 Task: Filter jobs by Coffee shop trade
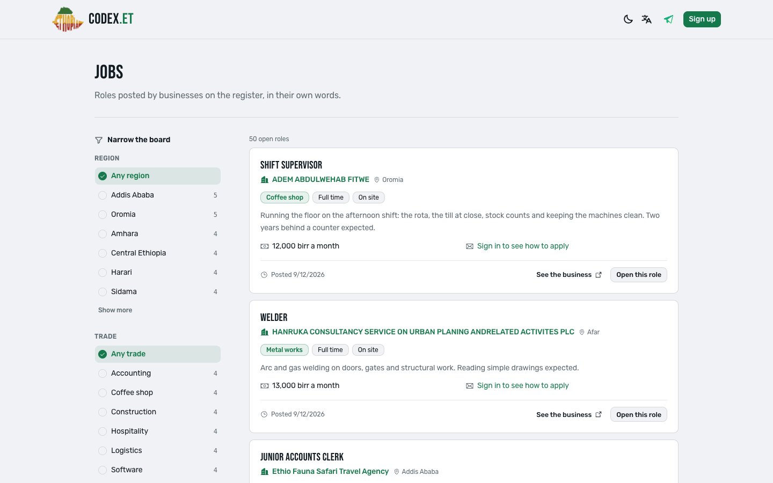[158, 393]
